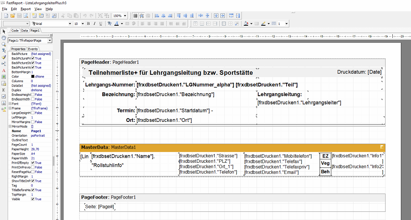
Task: Toggle the show grid button in toolbar
Action: pos(135,16)
